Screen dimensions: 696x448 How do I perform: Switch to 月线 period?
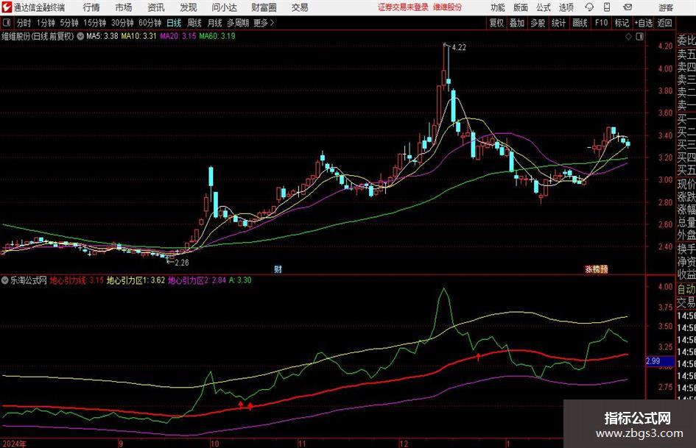point(214,23)
